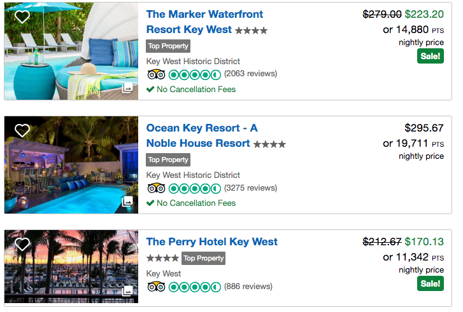The width and height of the screenshot is (463, 312).
Task: Click Top Property badge under Ocean Key Resort
Action: point(168,159)
